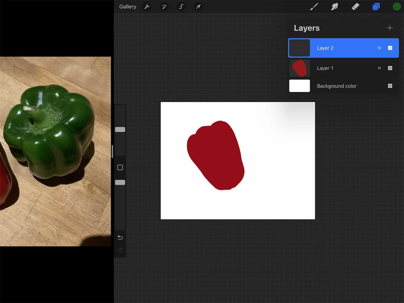Activate the Selection tool
This screenshot has width=404, height=303.
pos(181,7)
